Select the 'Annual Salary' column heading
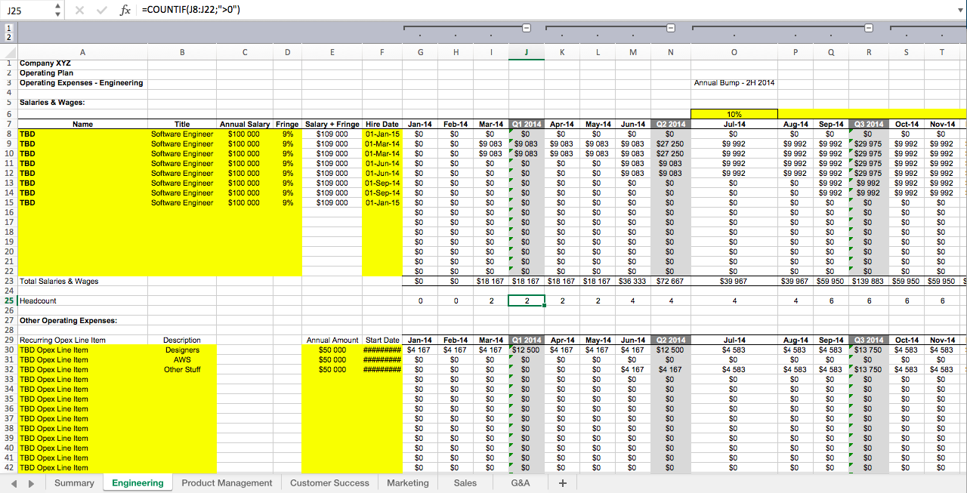 point(244,124)
